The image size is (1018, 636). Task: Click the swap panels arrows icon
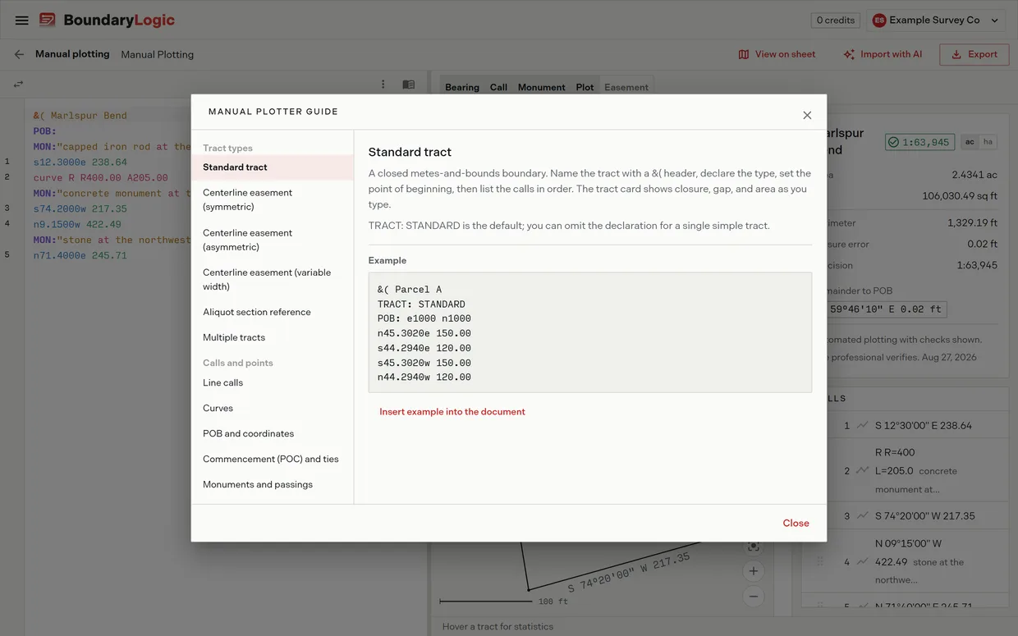click(x=18, y=84)
